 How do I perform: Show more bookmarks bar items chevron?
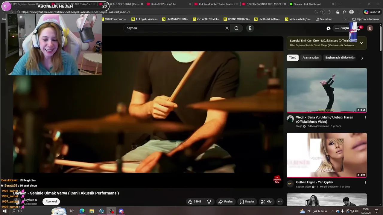[x=345, y=19]
